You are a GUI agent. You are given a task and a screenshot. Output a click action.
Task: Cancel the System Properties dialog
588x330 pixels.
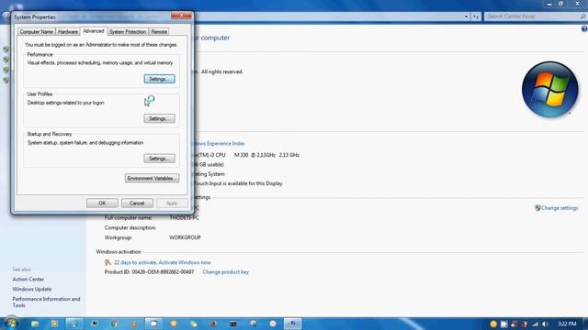pos(137,203)
